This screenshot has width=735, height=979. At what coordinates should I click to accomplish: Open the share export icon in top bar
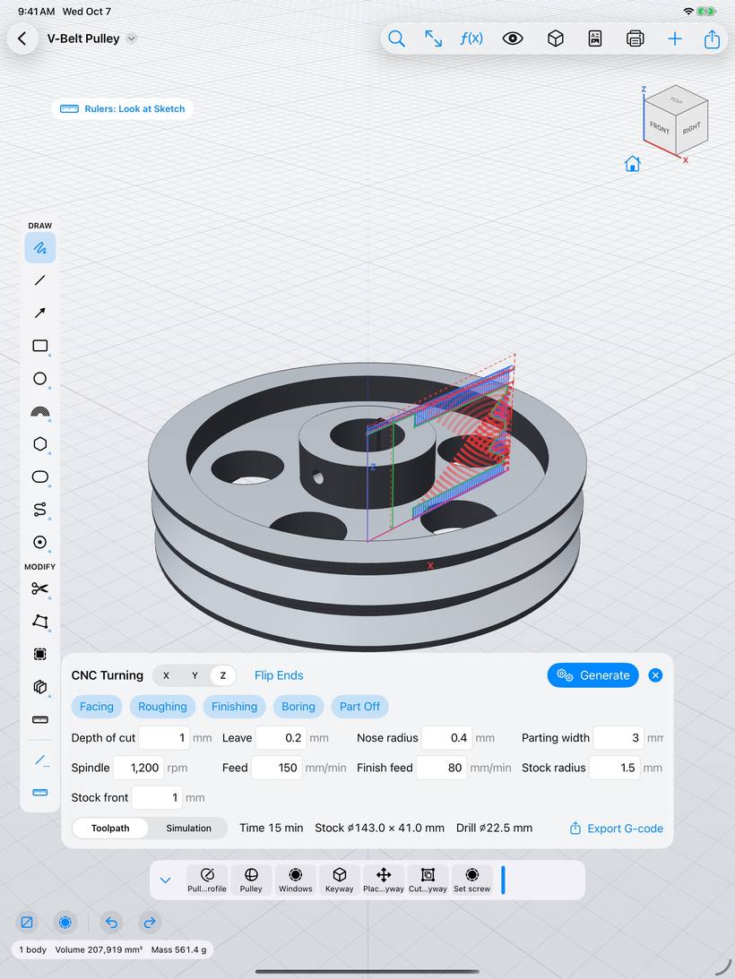tap(712, 39)
